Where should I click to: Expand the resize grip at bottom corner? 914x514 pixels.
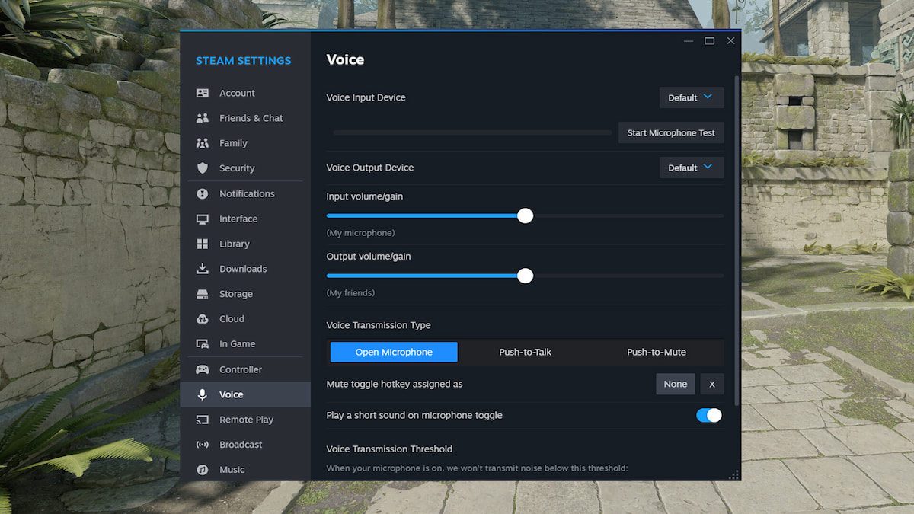coord(733,474)
